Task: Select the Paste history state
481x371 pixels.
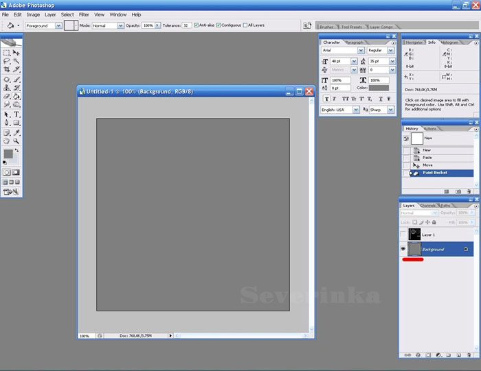Action: (x=427, y=158)
